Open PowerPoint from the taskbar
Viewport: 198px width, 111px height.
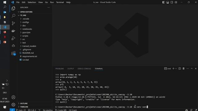tap(5, 42)
